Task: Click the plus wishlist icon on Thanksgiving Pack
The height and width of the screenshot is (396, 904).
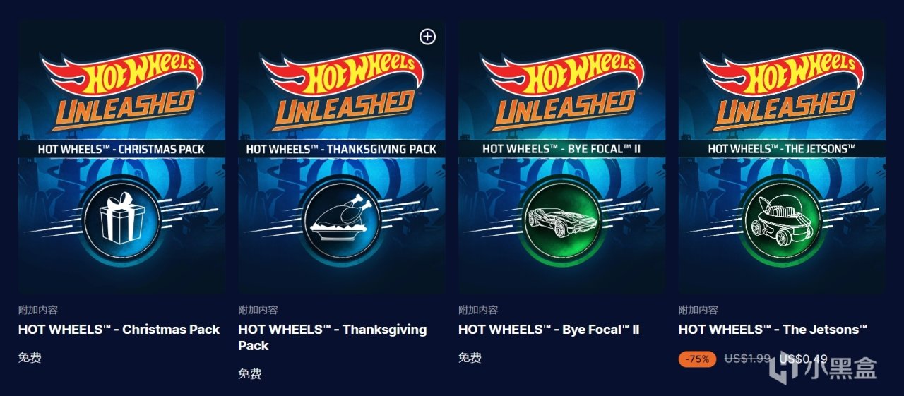Action: click(427, 37)
